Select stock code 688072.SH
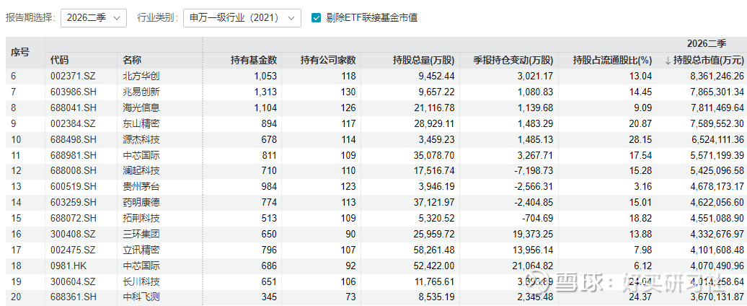747x306 pixels. (x=74, y=218)
